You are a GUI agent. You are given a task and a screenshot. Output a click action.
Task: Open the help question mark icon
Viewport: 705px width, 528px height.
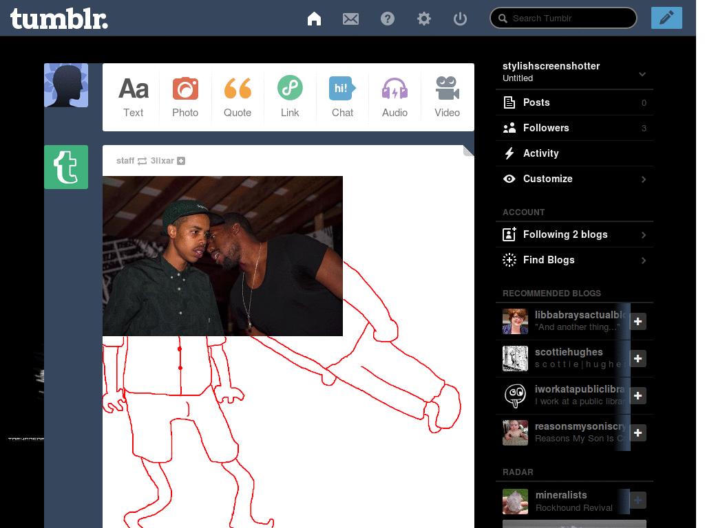pos(387,19)
